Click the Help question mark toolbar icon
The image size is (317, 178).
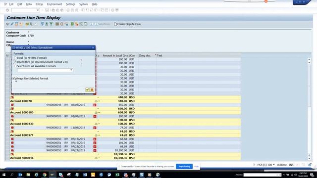(112, 10)
